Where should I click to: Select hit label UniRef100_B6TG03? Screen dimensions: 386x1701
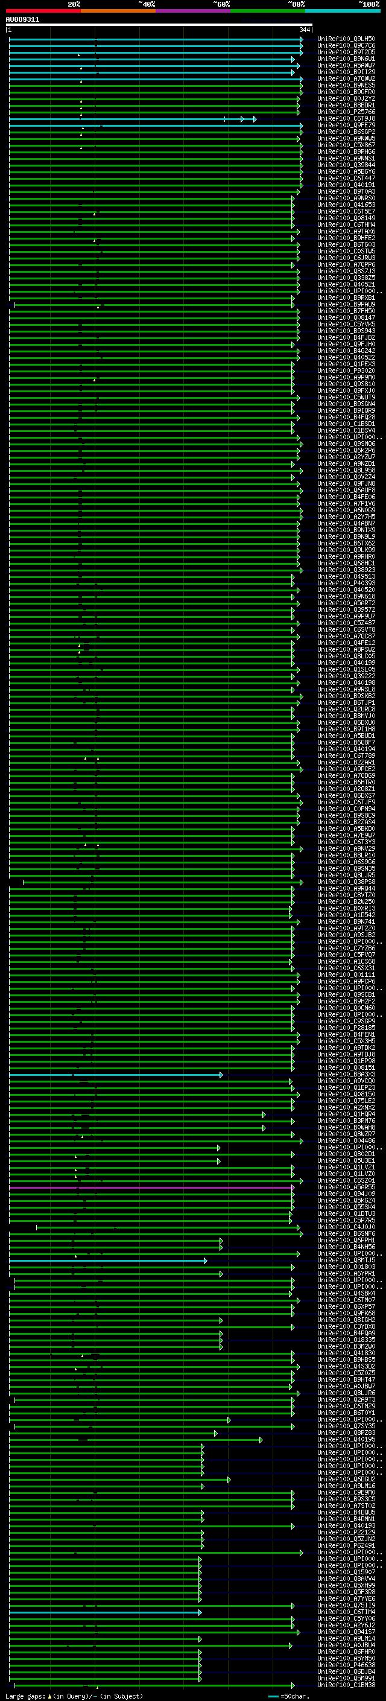[x=346, y=245]
